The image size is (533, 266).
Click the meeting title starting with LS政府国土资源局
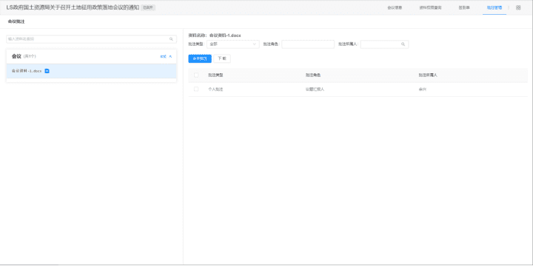[x=73, y=7]
